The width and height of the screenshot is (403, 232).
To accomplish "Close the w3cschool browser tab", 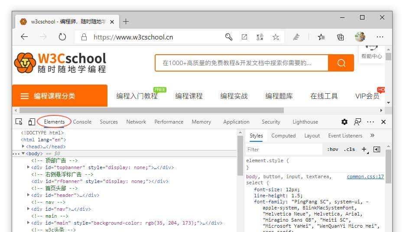I will 112,22.
